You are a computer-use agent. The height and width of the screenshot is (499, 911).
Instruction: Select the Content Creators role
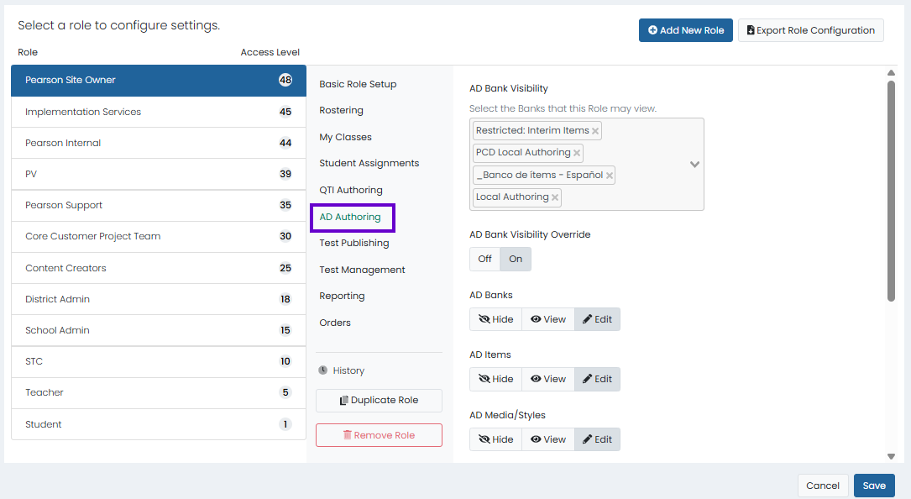159,268
